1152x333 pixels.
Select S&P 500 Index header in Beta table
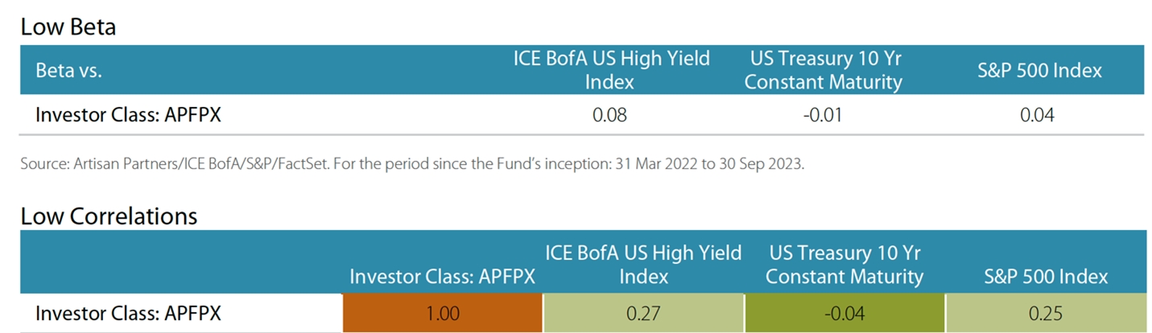coord(1037,70)
